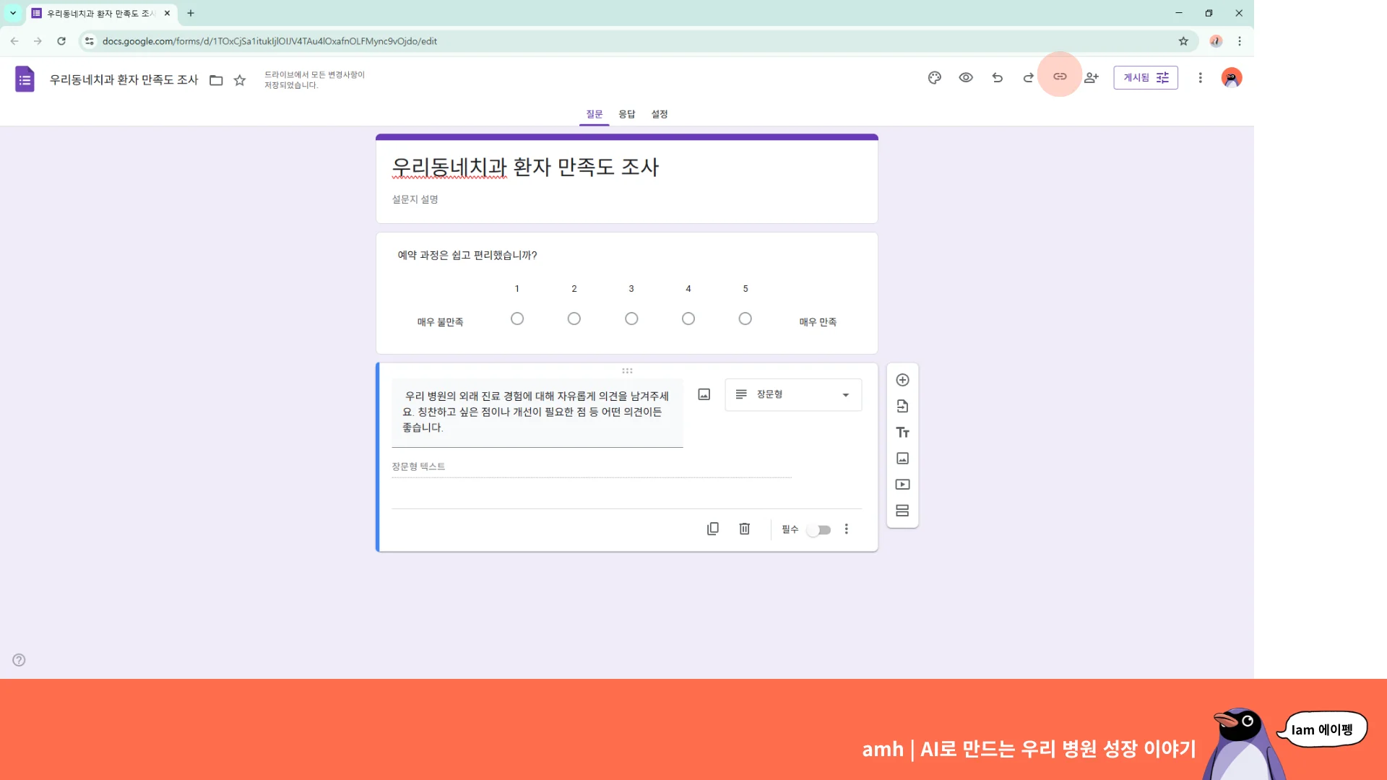Open question card options with three-dot menu

[x=846, y=529]
